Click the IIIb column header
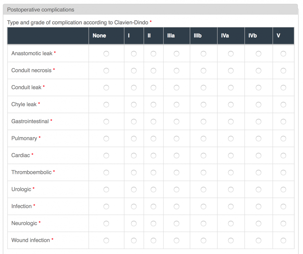This screenshot has width=303, height=254. pyautogui.click(x=198, y=36)
